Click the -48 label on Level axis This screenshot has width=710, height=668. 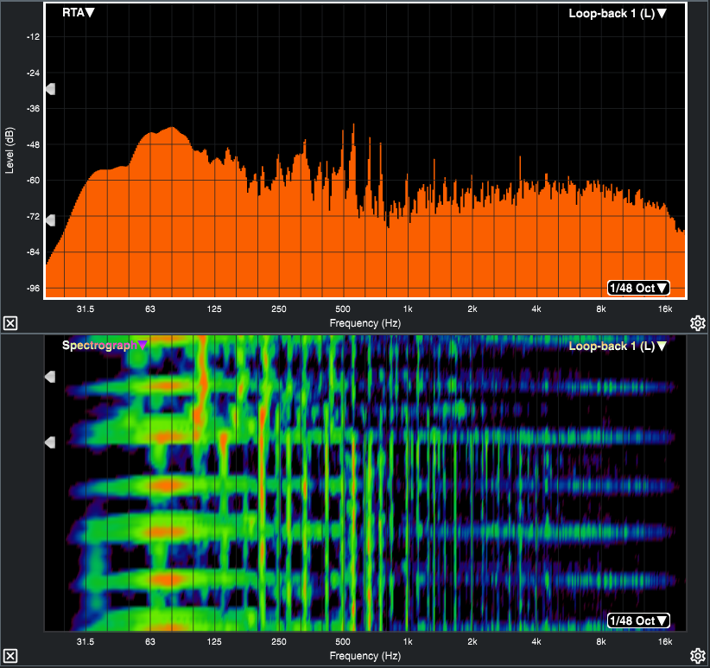(x=33, y=145)
